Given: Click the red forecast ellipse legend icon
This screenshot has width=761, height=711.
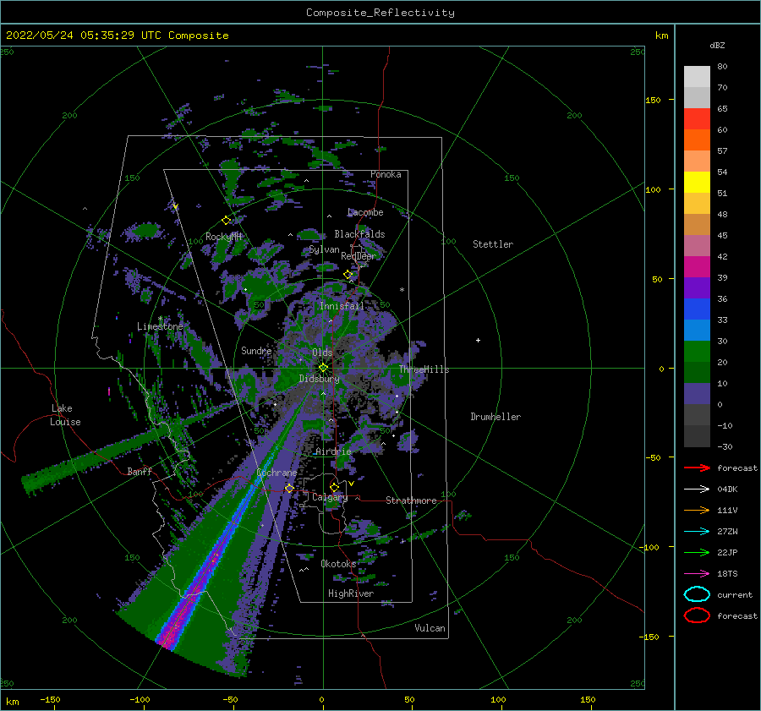Looking at the screenshot, I should point(697,615).
